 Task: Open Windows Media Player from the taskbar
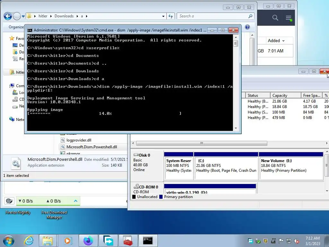click(67, 241)
